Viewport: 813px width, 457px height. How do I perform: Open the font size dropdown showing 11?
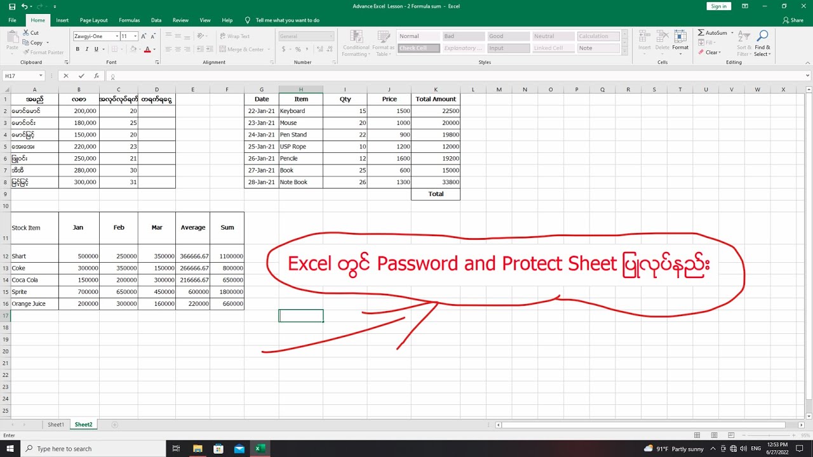pos(135,36)
